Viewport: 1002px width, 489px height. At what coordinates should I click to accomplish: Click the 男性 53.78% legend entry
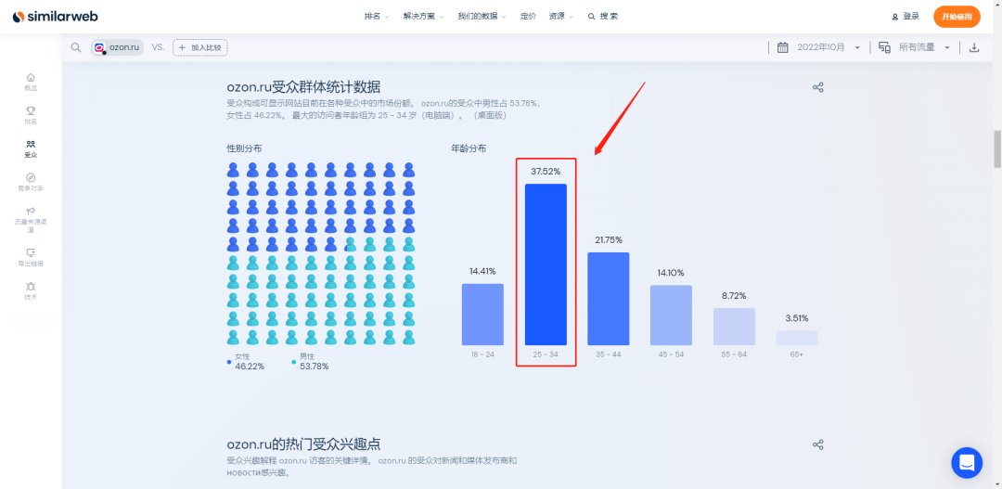click(311, 362)
